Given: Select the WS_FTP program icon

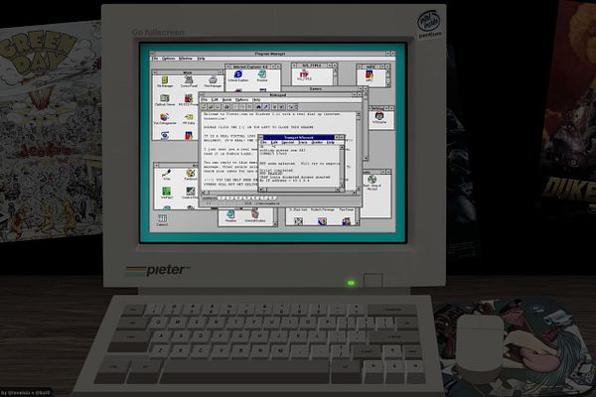Looking at the screenshot, I should click(304, 74).
